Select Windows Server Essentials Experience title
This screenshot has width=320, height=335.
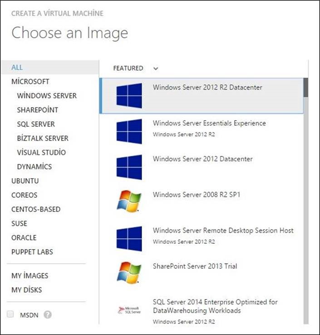[x=209, y=123]
